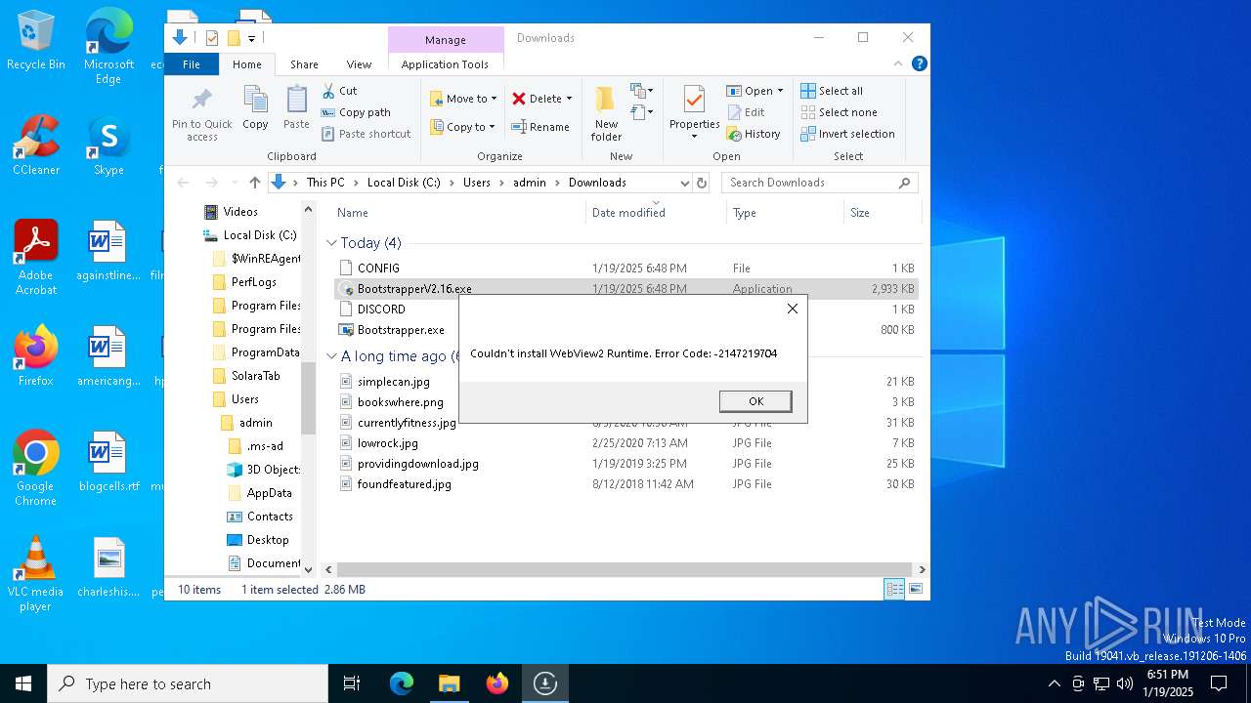Create a New folder

click(606, 114)
